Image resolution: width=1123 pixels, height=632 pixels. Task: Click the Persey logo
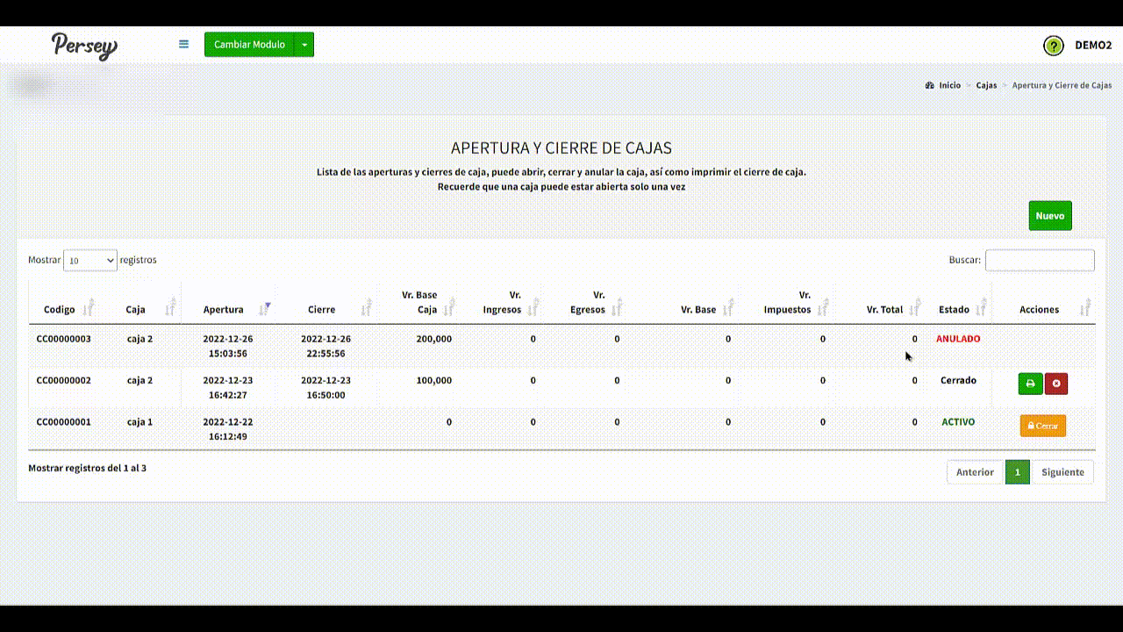(83, 46)
